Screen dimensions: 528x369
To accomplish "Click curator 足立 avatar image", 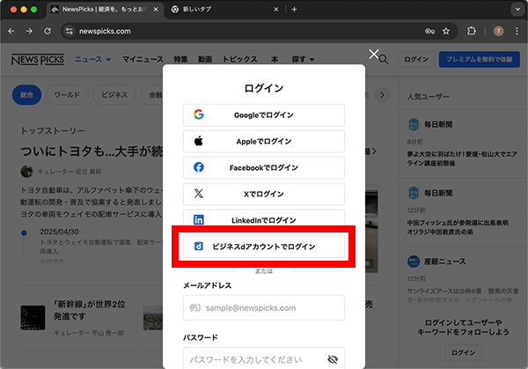I will click(x=26, y=172).
